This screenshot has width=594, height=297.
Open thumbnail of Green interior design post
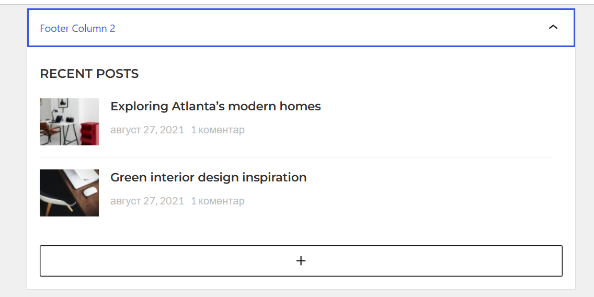(70, 193)
